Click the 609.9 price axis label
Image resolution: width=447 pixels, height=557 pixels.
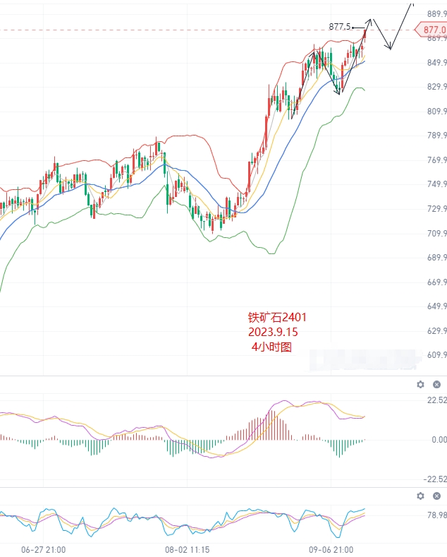point(436,355)
